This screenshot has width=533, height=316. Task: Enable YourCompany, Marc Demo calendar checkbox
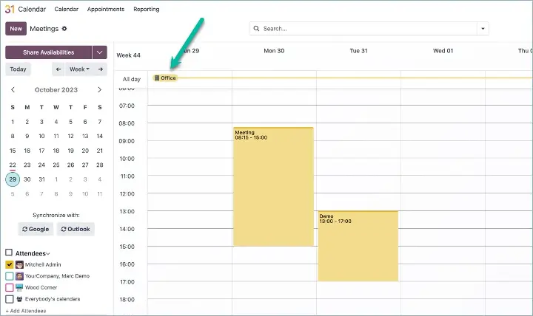(x=9, y=276)
